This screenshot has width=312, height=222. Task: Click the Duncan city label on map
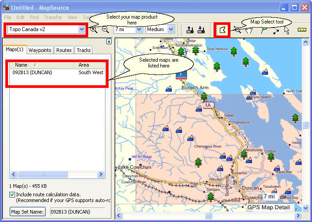tap(250, 188)
